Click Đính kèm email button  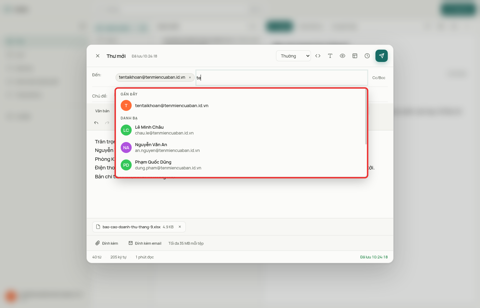tap(145, 243)
